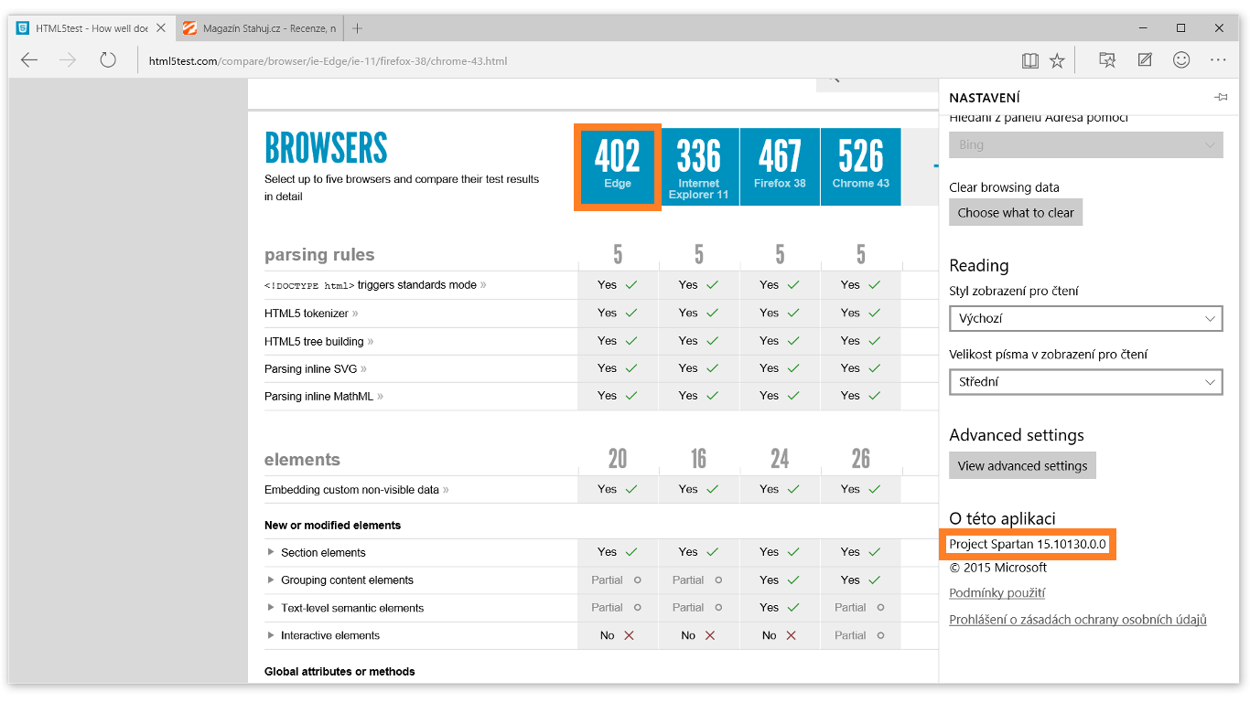
Task: Open the More actions ellipsis menu
Action: 1218,60
